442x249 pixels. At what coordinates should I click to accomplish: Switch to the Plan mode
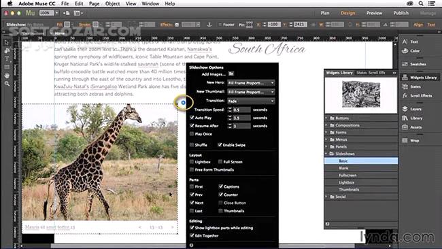325,13
